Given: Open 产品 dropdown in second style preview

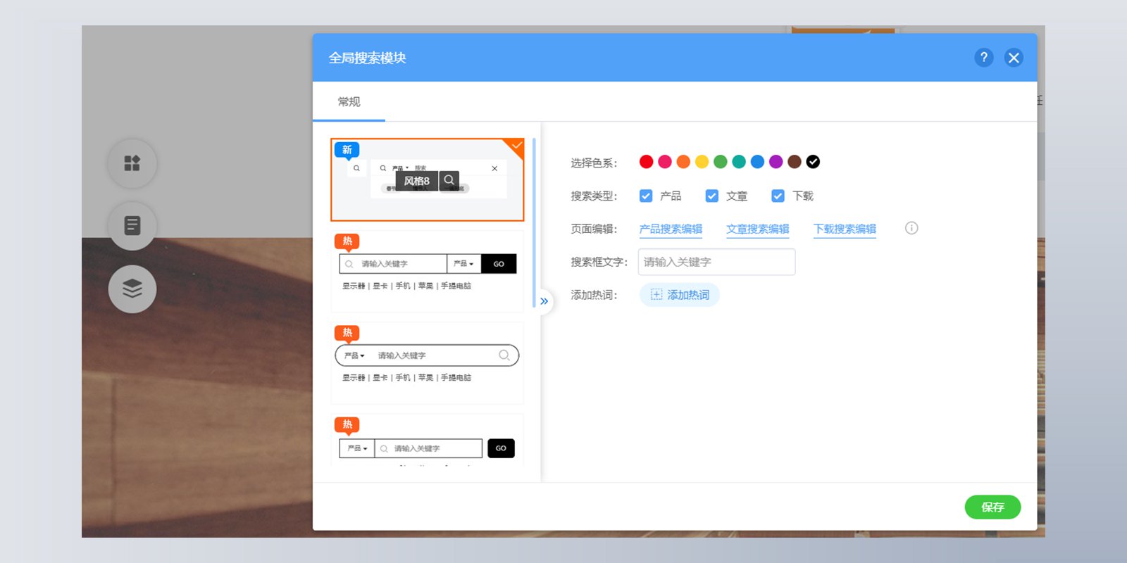Looking at the screenshot, I should click(x=463, y=264).
